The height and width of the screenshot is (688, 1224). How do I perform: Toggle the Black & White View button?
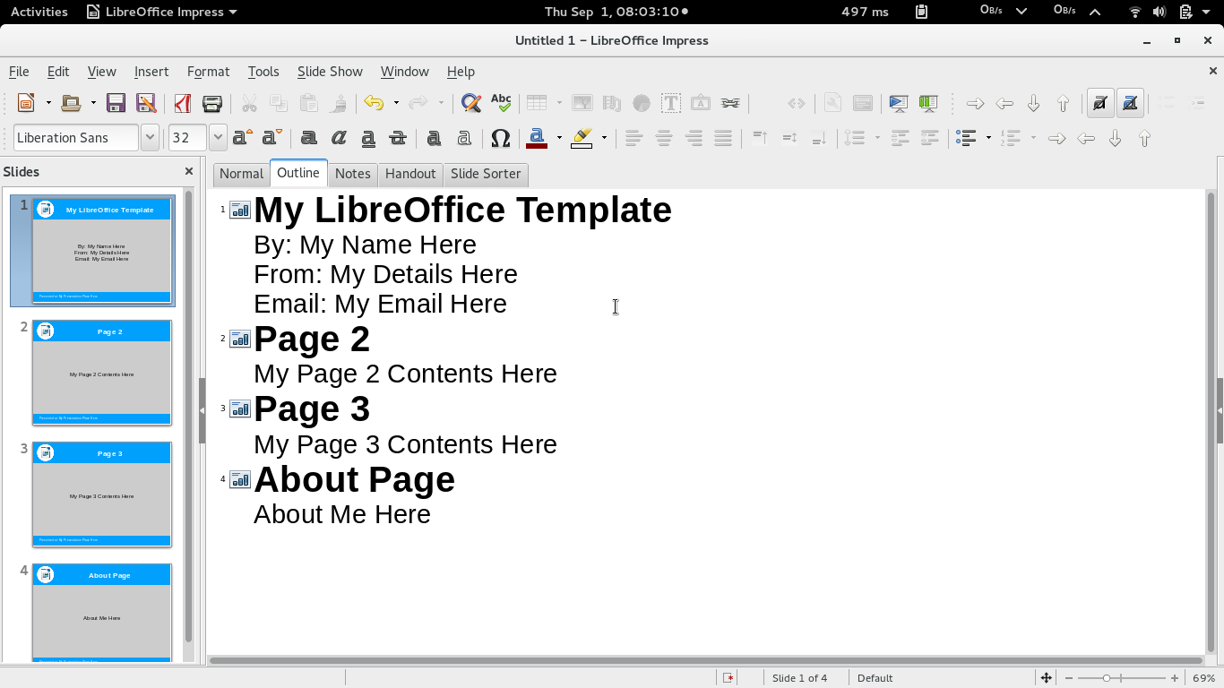1130,103
